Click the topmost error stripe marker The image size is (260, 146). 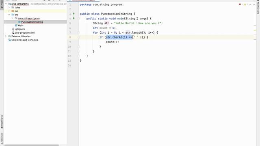pyautogui.click(x=255, y=26)
